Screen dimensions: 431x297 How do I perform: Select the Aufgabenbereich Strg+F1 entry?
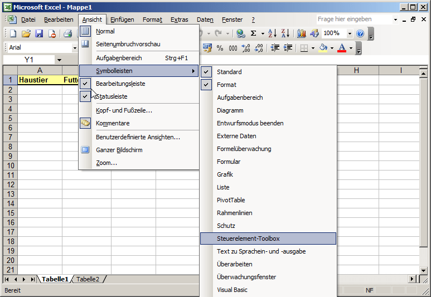(139, 58)
